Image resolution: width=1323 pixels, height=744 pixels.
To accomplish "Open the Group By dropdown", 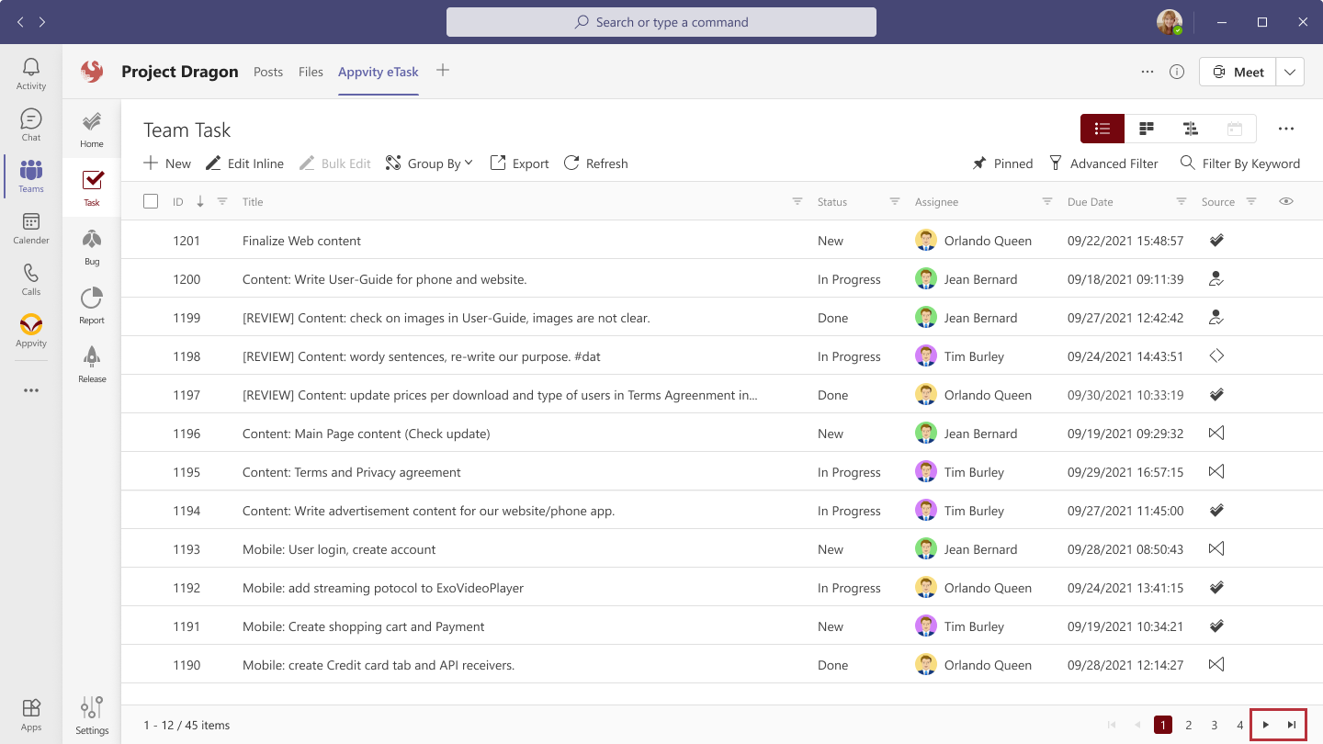I will (429, 163).
